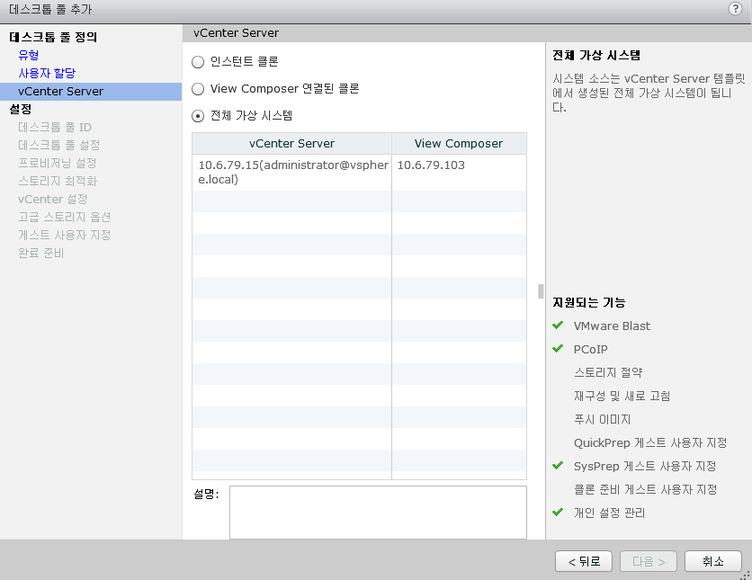The height and width of the screenshot is (580, 752).
Task: Select vCenter Server in the left sidebar
Action: (91, 92)
